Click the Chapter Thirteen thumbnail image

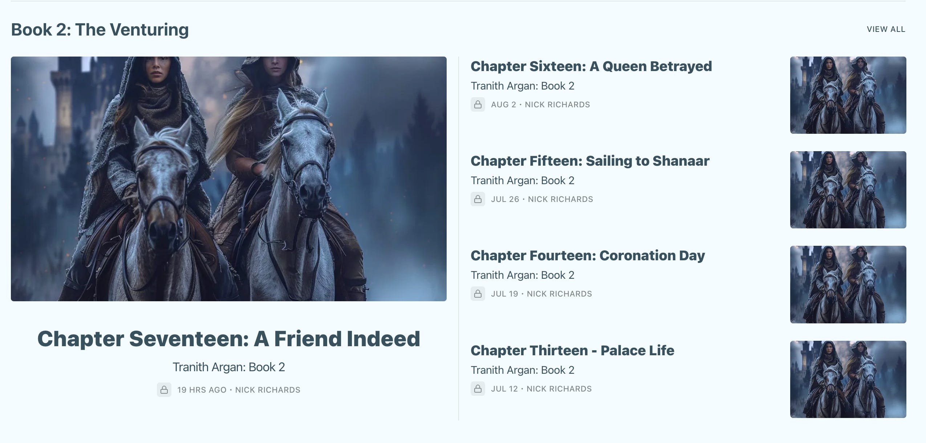848,379
